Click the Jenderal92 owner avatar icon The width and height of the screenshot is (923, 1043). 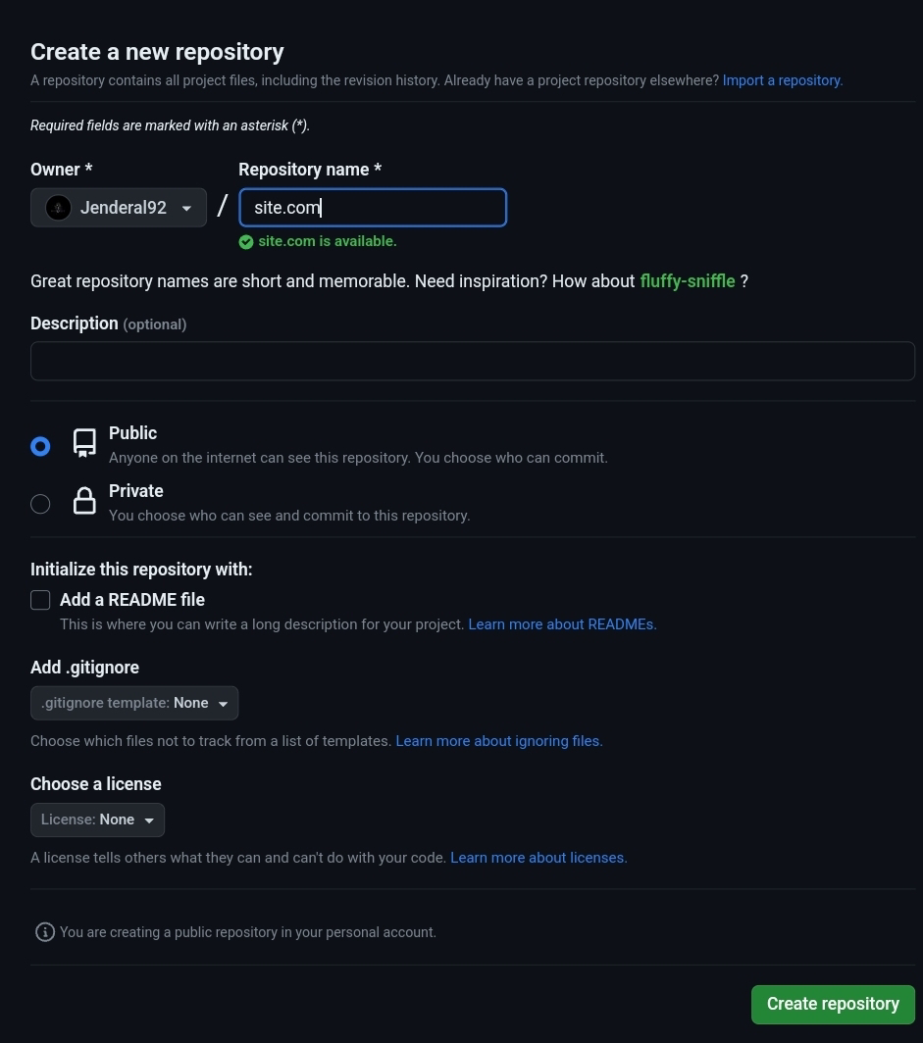click(x=58, y=208)
